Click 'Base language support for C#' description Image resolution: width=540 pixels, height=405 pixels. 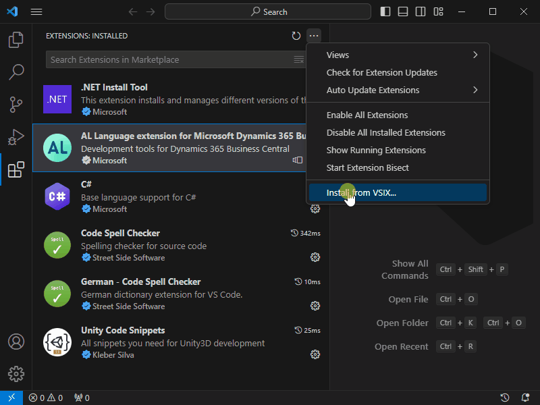[x=138, y=198]
